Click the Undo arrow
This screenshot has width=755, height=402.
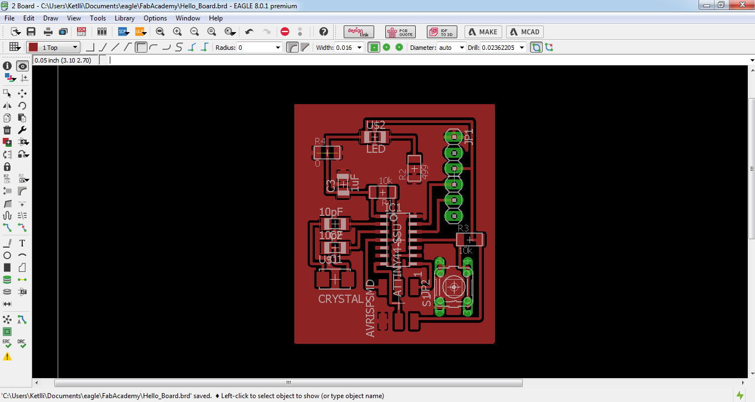[x=249, y=32]
